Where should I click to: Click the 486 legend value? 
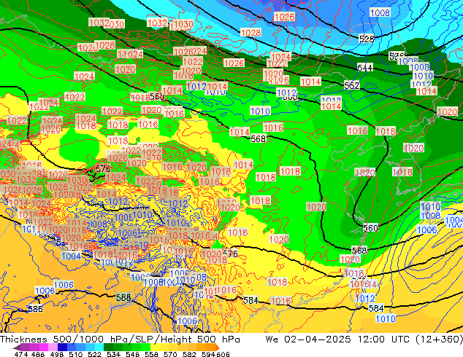[38, 354]
